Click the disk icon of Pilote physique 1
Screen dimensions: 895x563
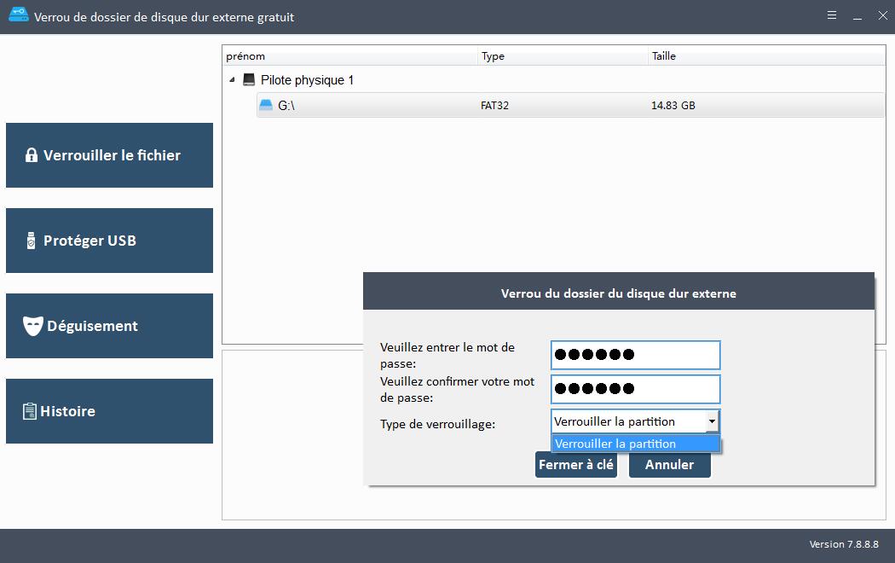point(249,79)
